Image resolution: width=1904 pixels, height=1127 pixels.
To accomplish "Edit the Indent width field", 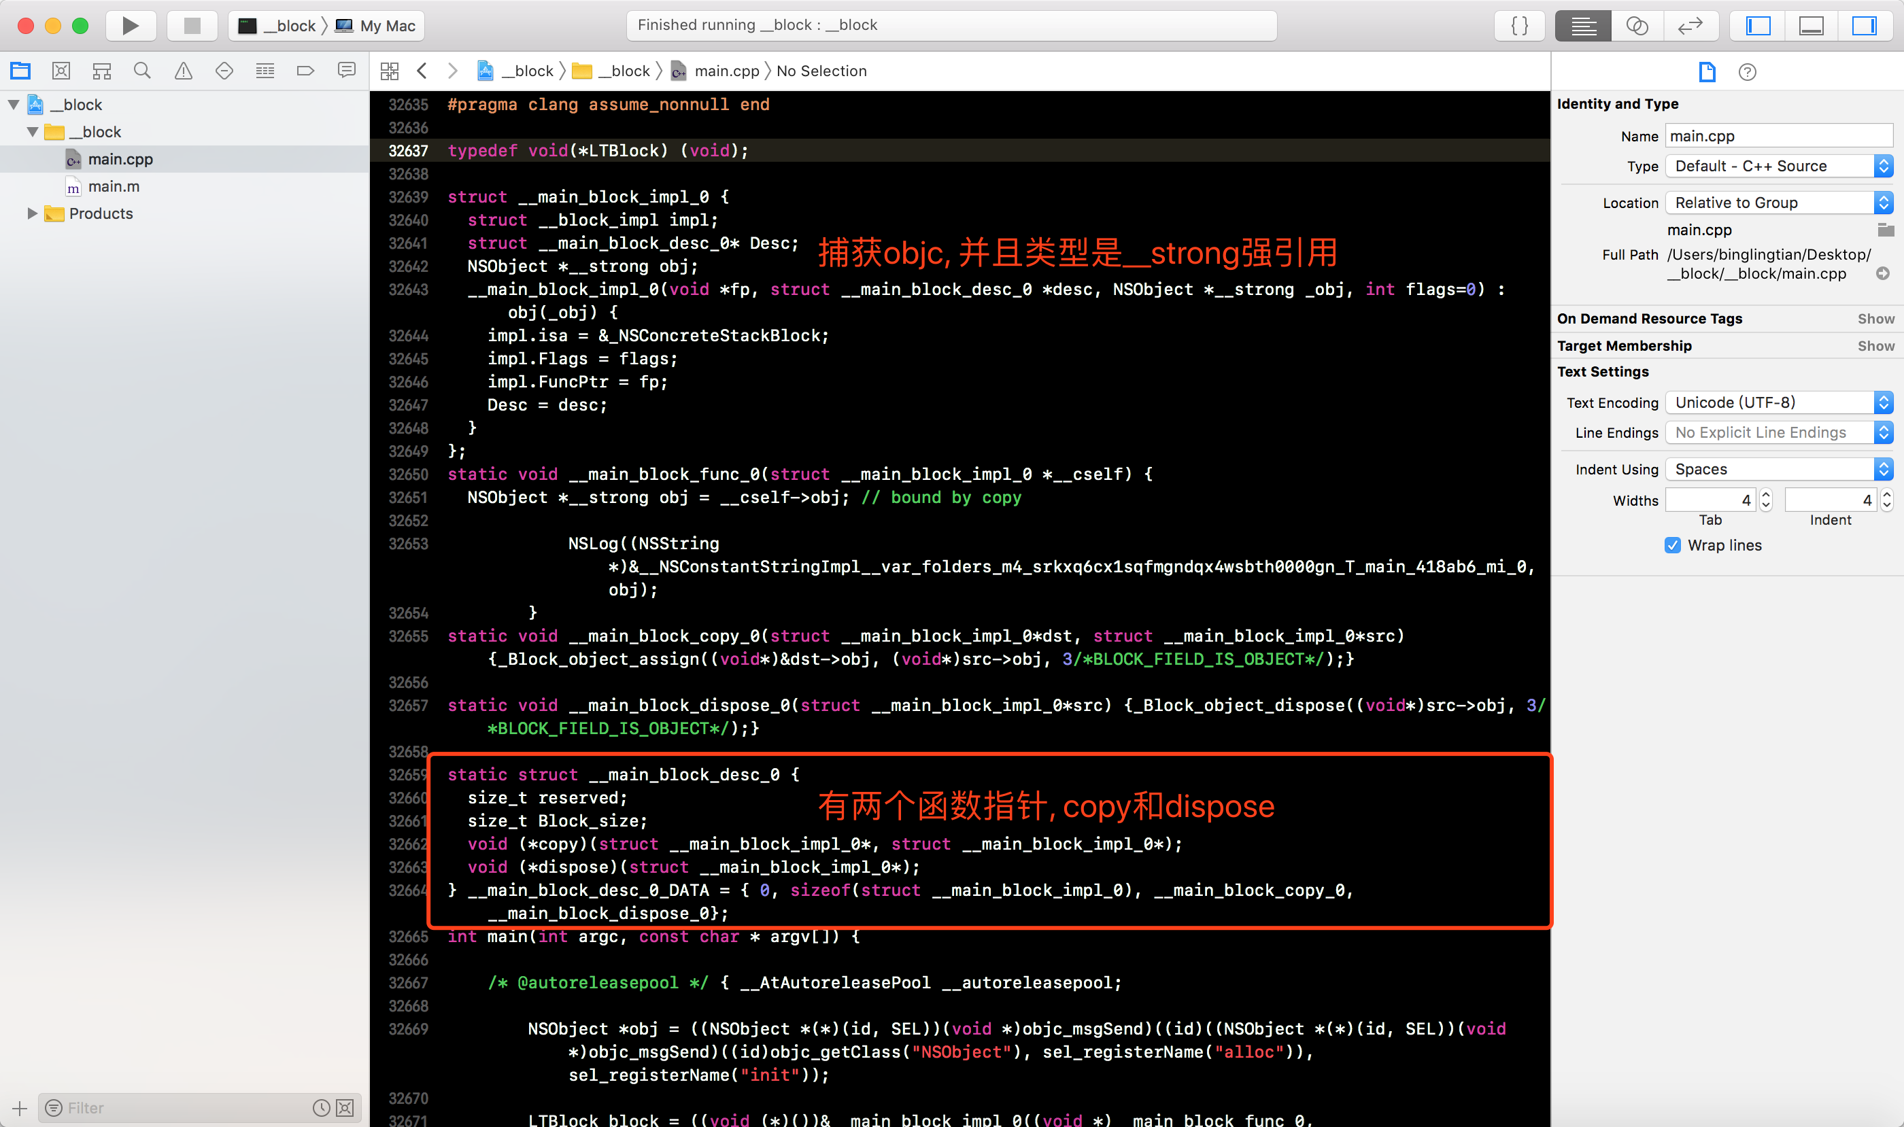I will click(x=1831, y=500).
